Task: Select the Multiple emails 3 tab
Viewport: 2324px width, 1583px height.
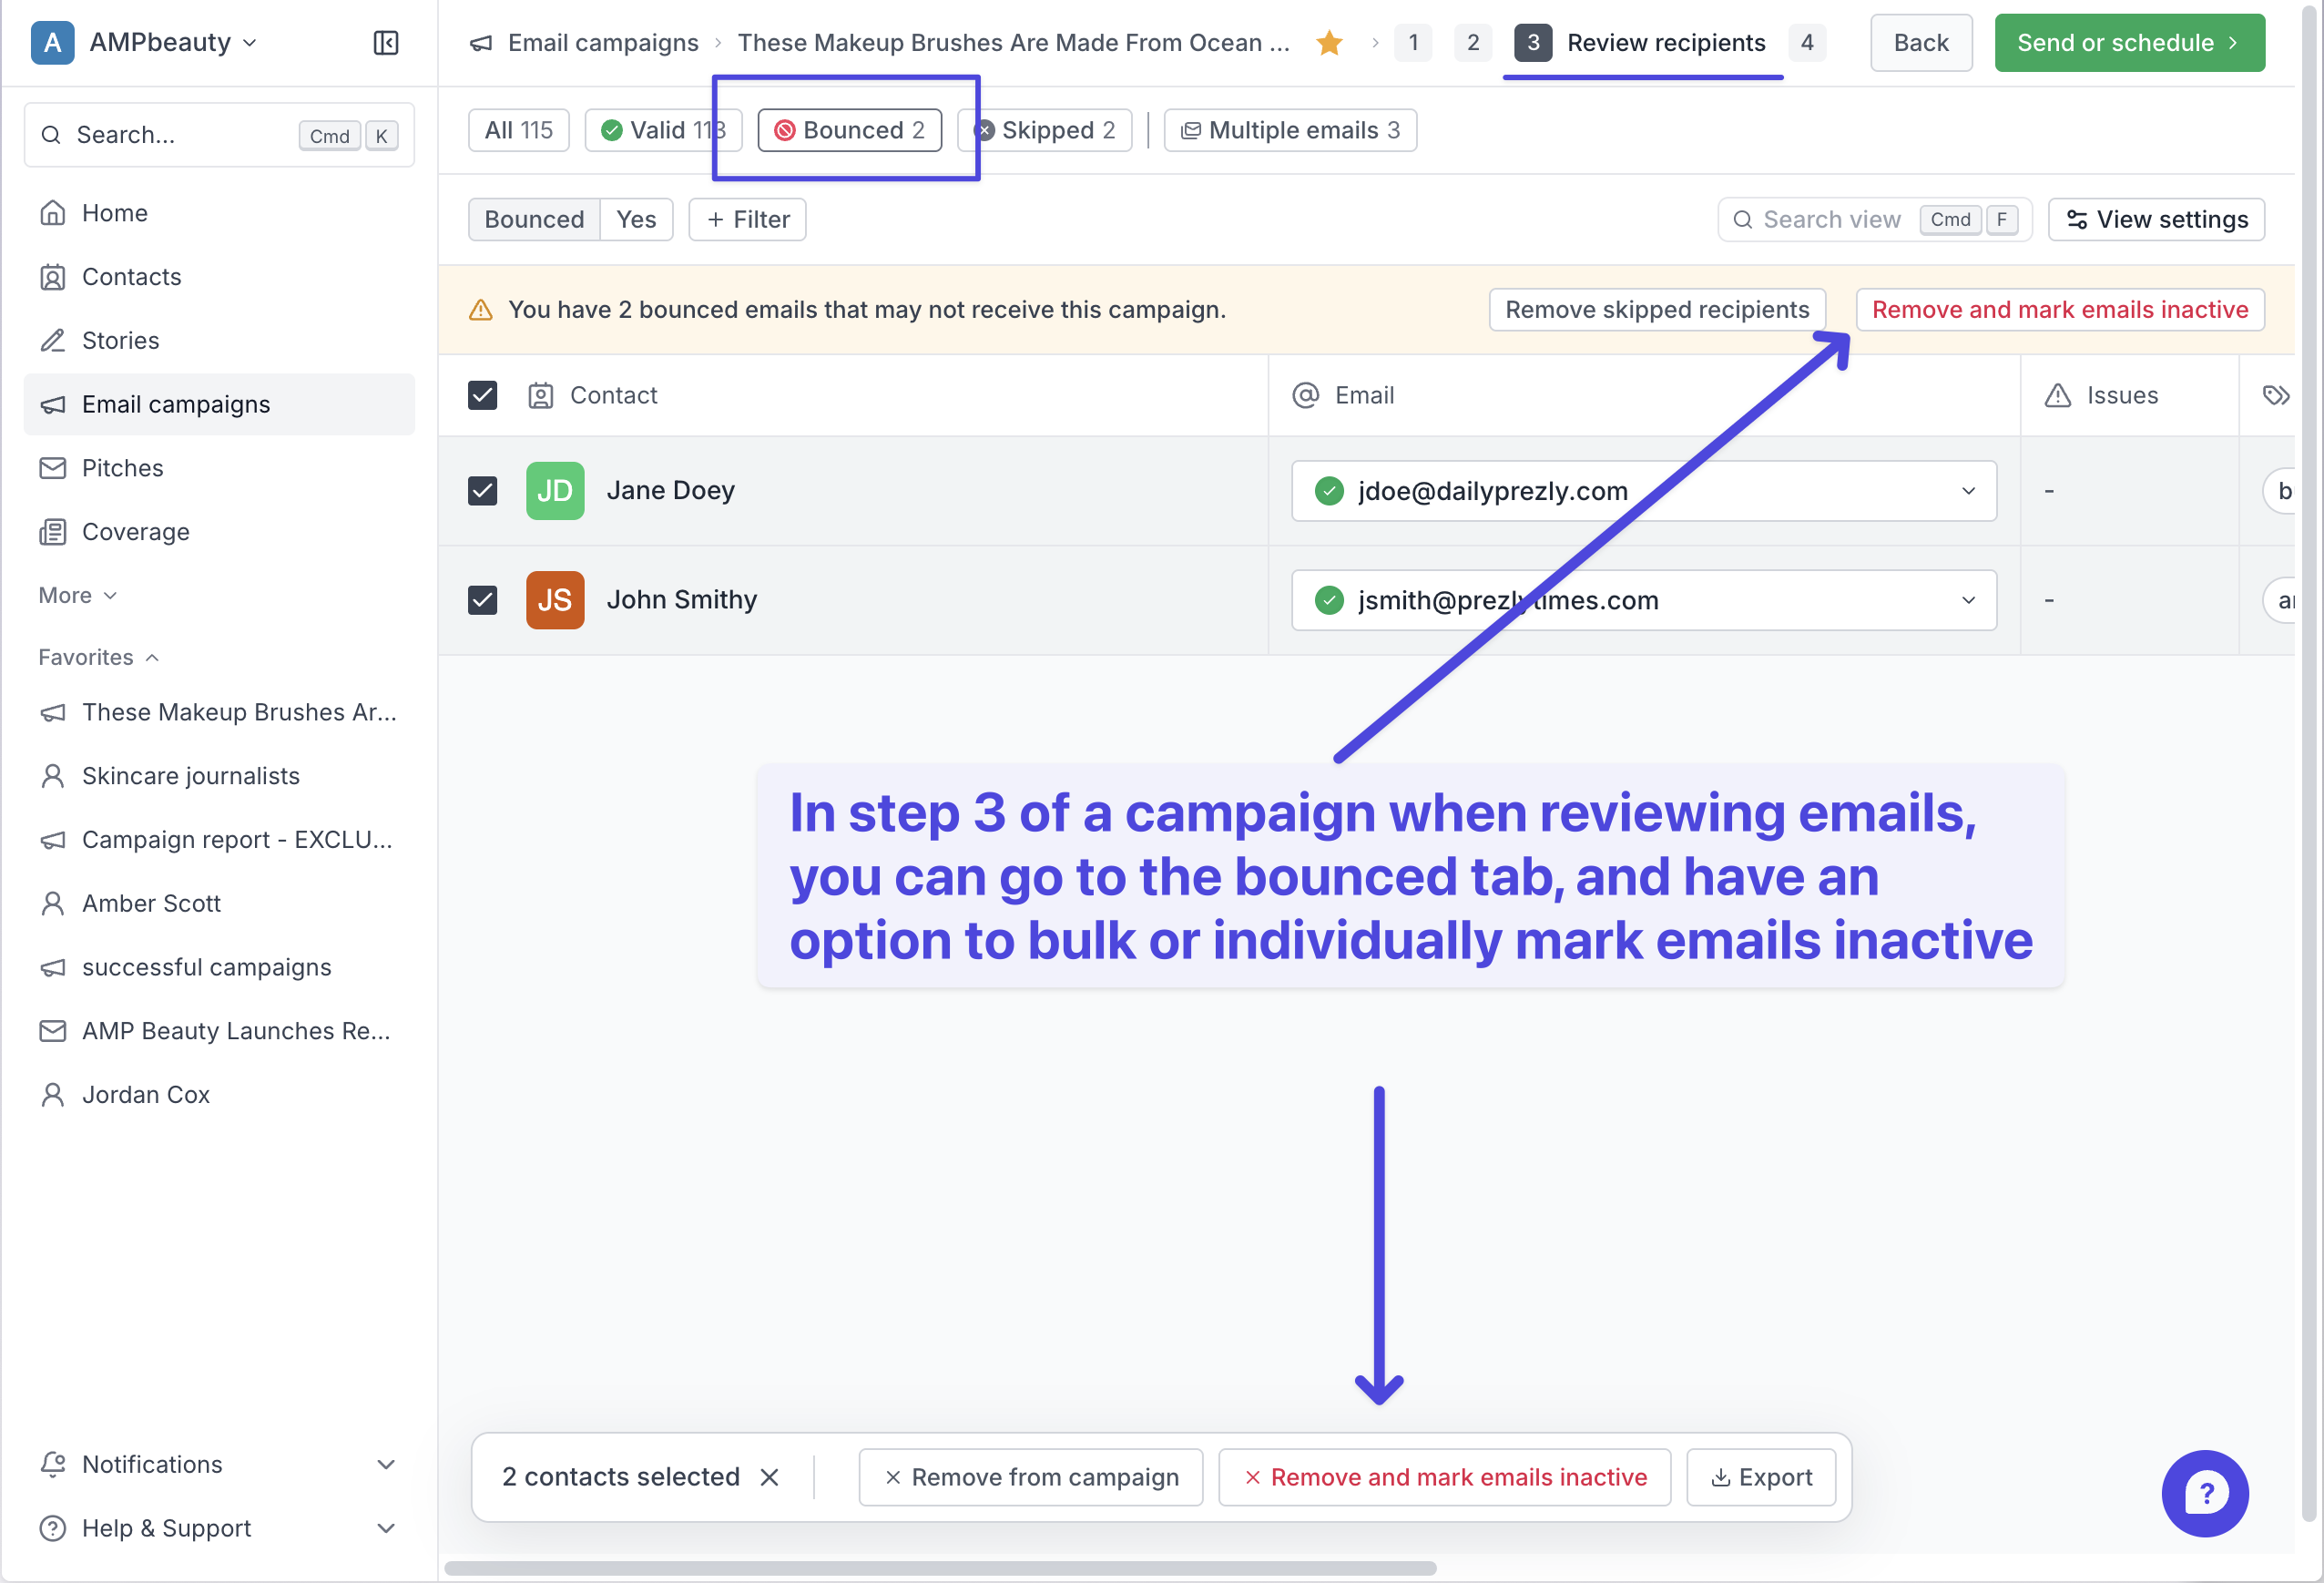Action: (x=1290, y=130)
